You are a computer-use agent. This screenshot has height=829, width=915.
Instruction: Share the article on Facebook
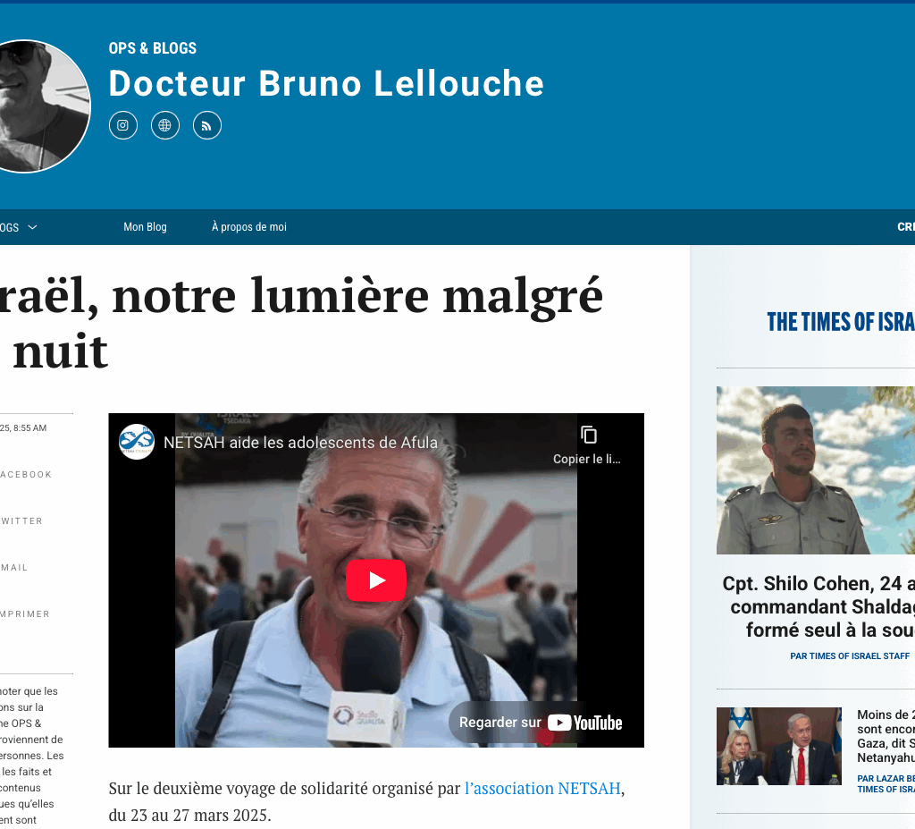click(26, 474)
